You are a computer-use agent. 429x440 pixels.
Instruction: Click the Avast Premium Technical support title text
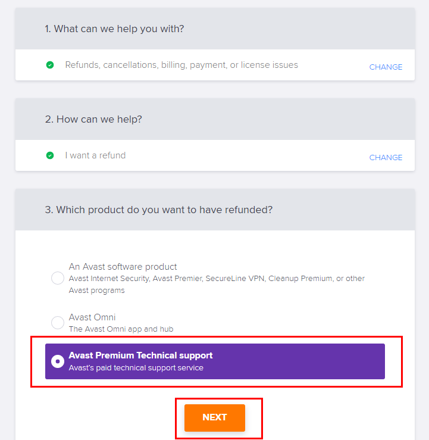pos(141,355)
